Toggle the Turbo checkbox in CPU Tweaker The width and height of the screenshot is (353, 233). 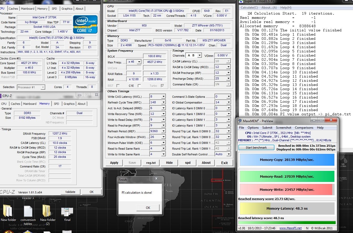162,86
